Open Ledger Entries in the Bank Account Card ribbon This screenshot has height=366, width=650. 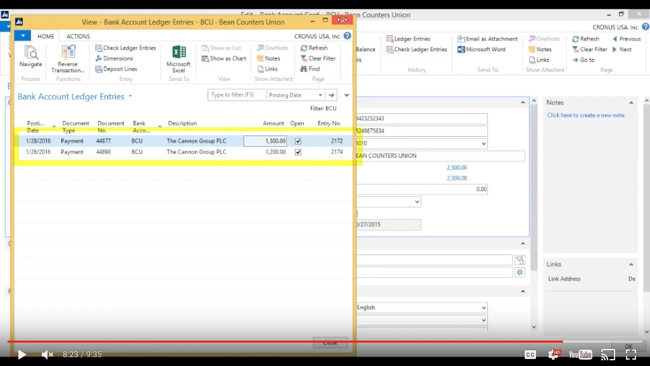pos(408,39)
